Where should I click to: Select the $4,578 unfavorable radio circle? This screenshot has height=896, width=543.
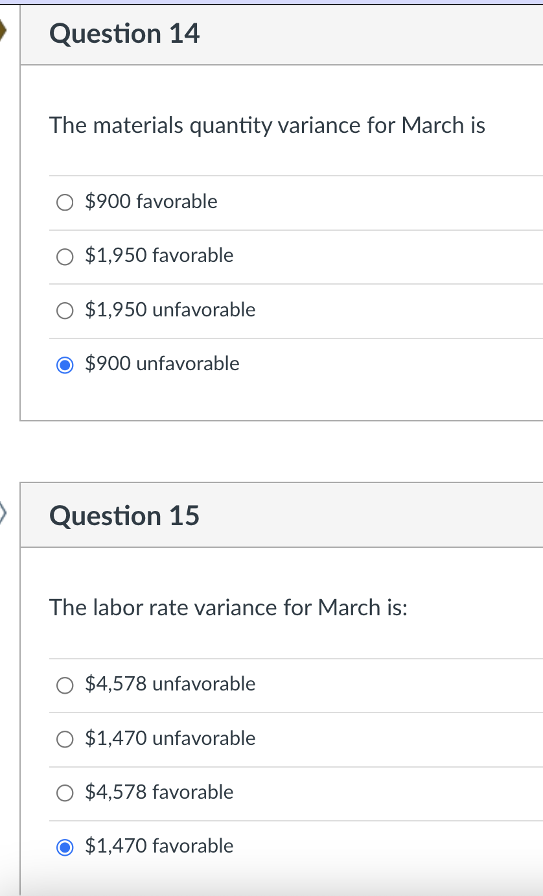[x=65, y=685]
